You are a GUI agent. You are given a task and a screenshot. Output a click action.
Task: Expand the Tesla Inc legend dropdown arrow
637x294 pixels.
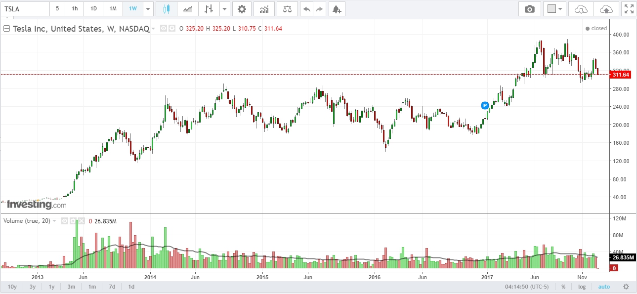coord(153,29)
